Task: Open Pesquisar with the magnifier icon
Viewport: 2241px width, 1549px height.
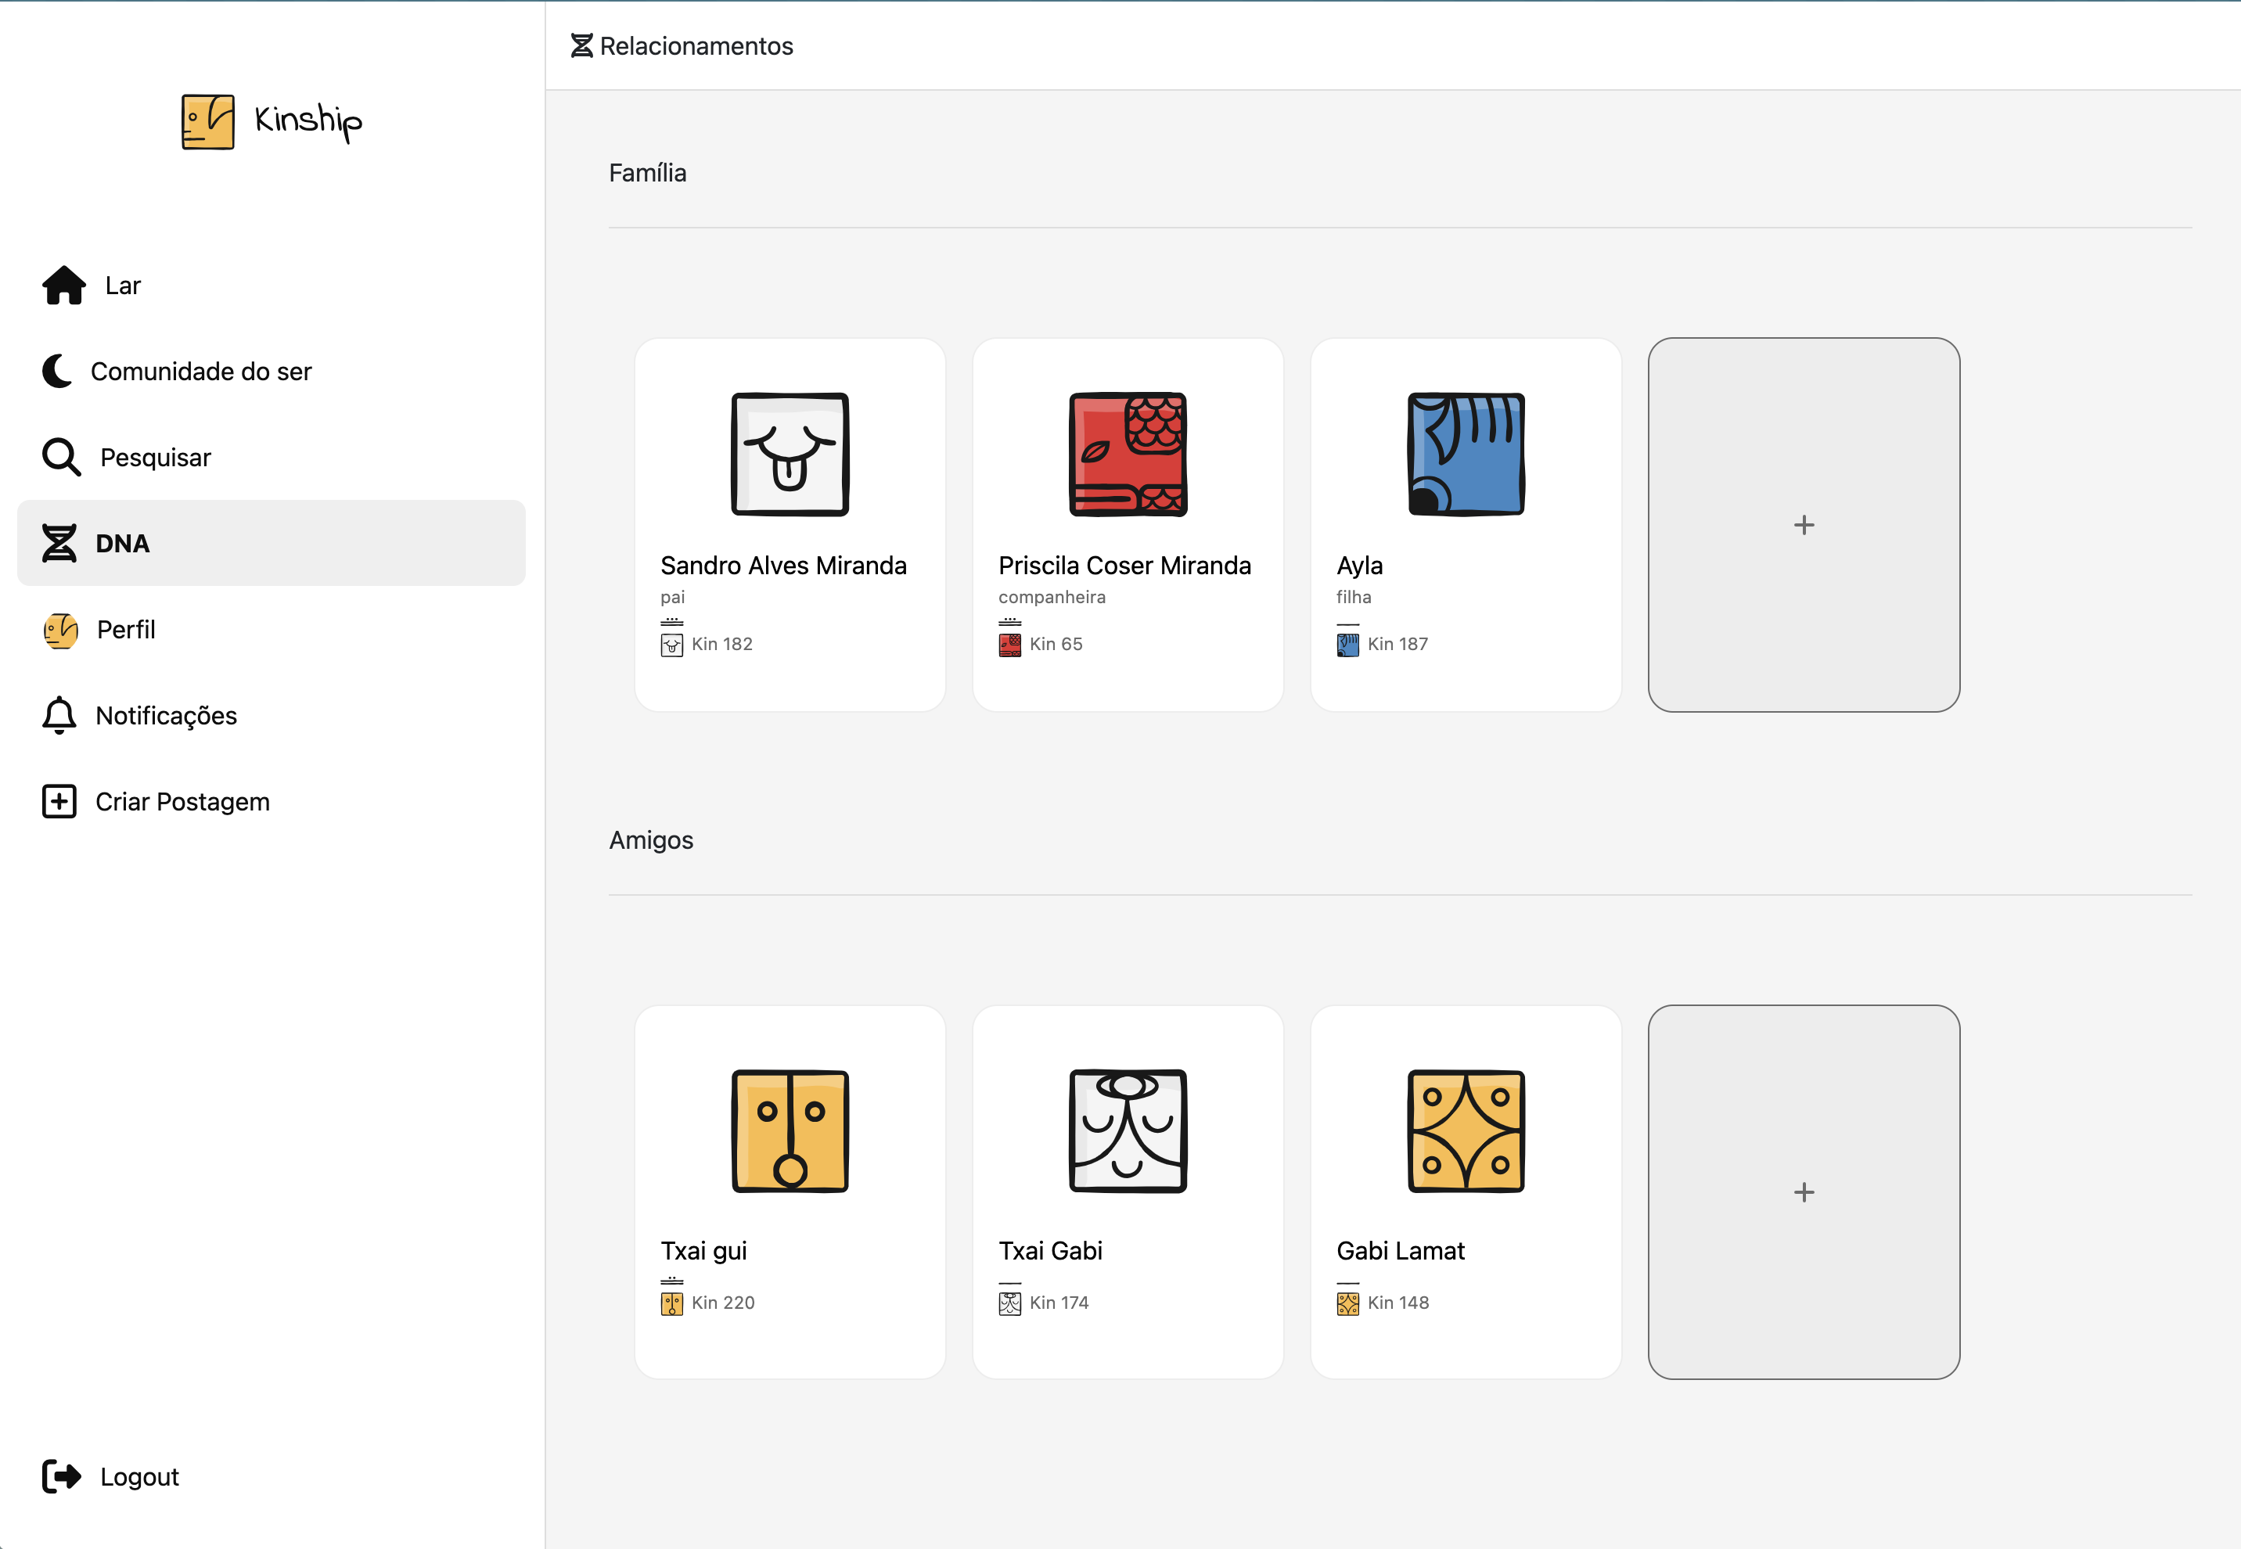Action: (61, 456)
